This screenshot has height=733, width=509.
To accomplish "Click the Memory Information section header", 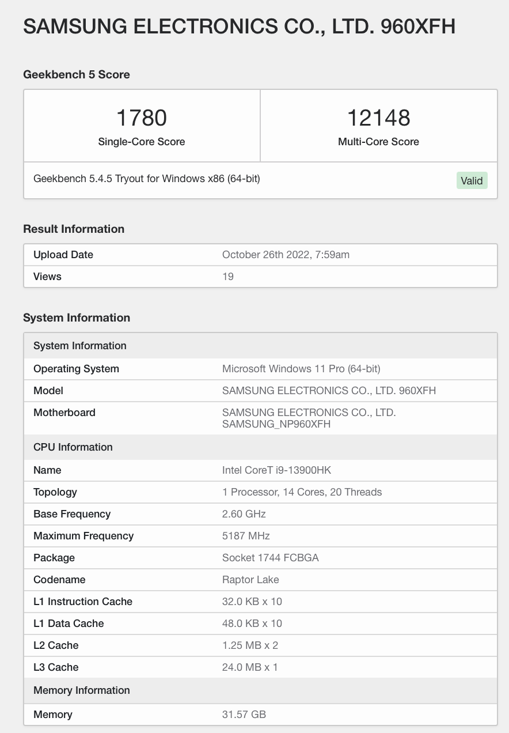I will [x=82, y=690].
